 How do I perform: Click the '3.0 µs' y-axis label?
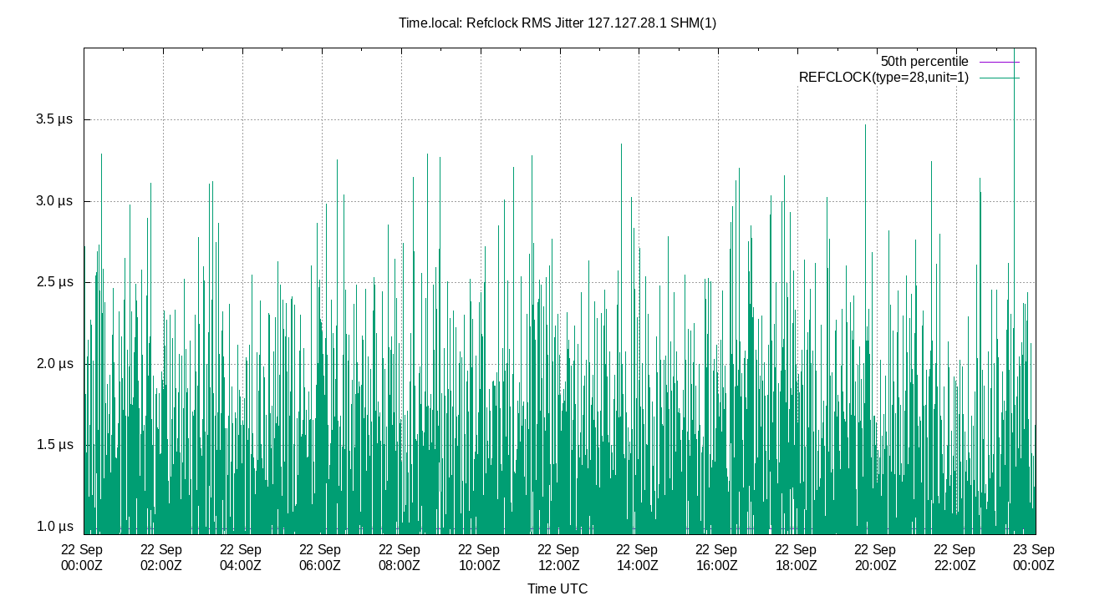point(53,201)
